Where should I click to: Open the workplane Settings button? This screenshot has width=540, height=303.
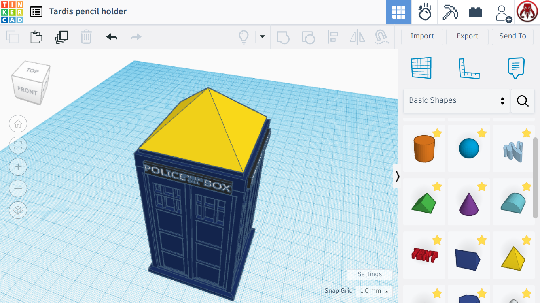369,274
